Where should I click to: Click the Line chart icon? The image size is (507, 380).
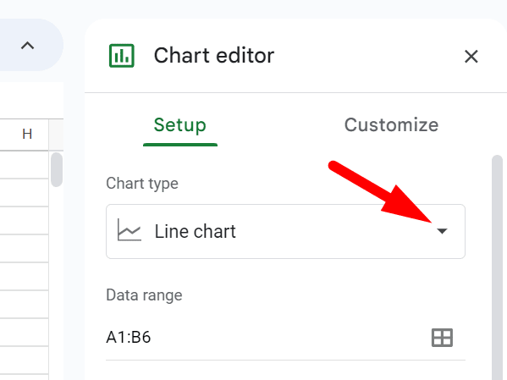tap(130, 230)
